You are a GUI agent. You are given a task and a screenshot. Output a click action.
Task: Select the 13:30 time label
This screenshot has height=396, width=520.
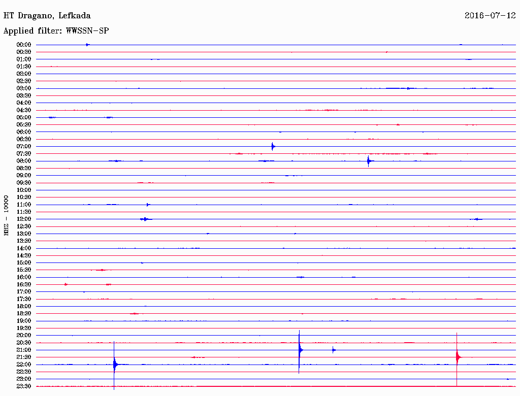24,241
